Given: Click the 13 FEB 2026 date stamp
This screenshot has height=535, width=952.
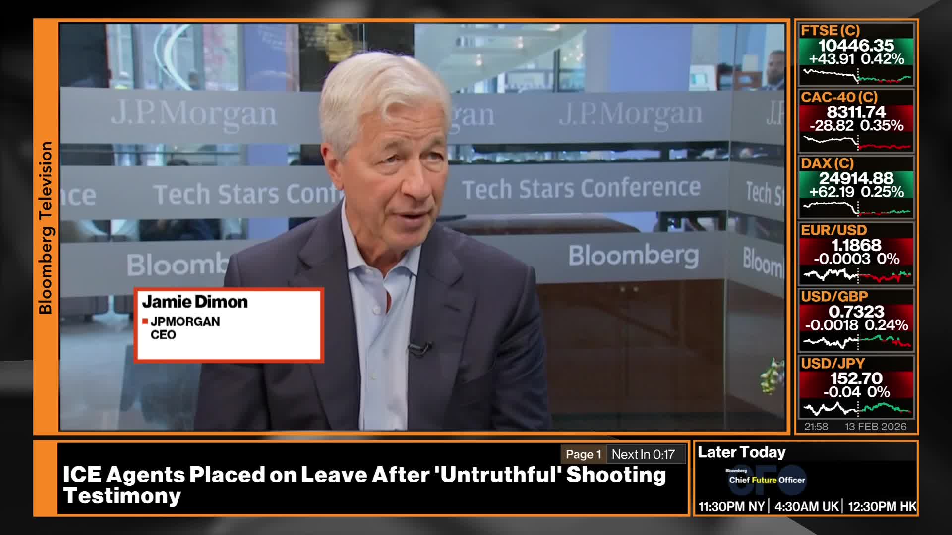Looking at the screenshot, I should pyautogui.click(x=875, y=427).
